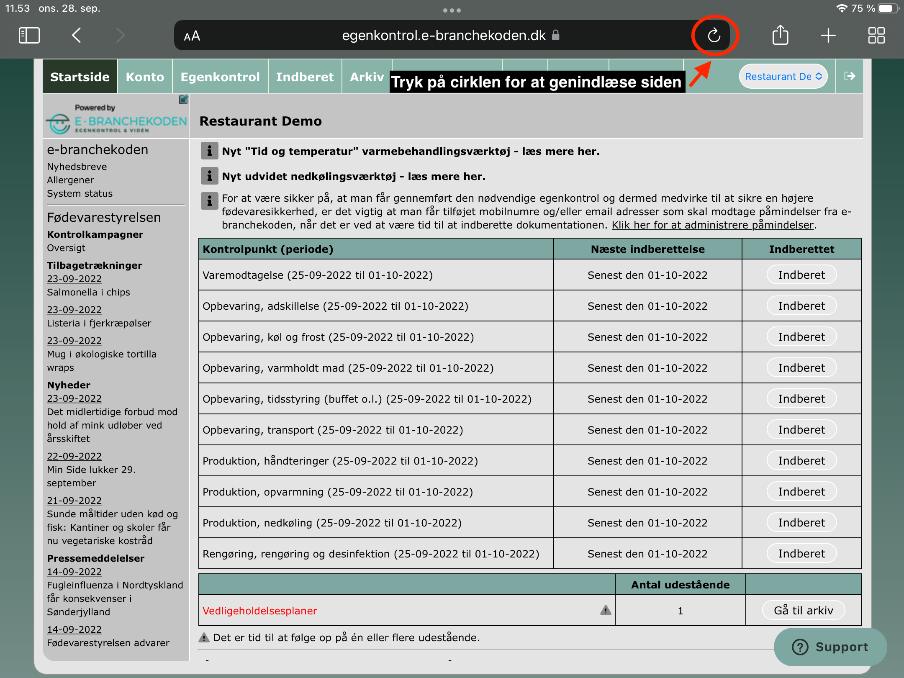Open Klik her for at administrere påmindelser

click(x=713, y=225)
